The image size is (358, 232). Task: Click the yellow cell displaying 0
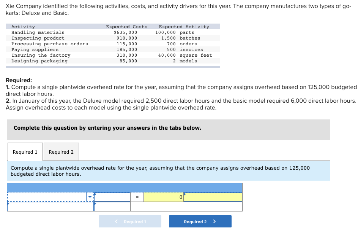pyautogui.click(x=163, y=197)
